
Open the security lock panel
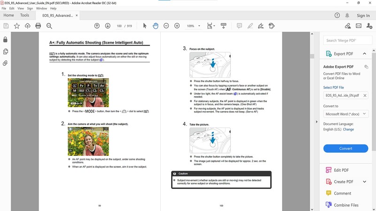coord(5,39)
